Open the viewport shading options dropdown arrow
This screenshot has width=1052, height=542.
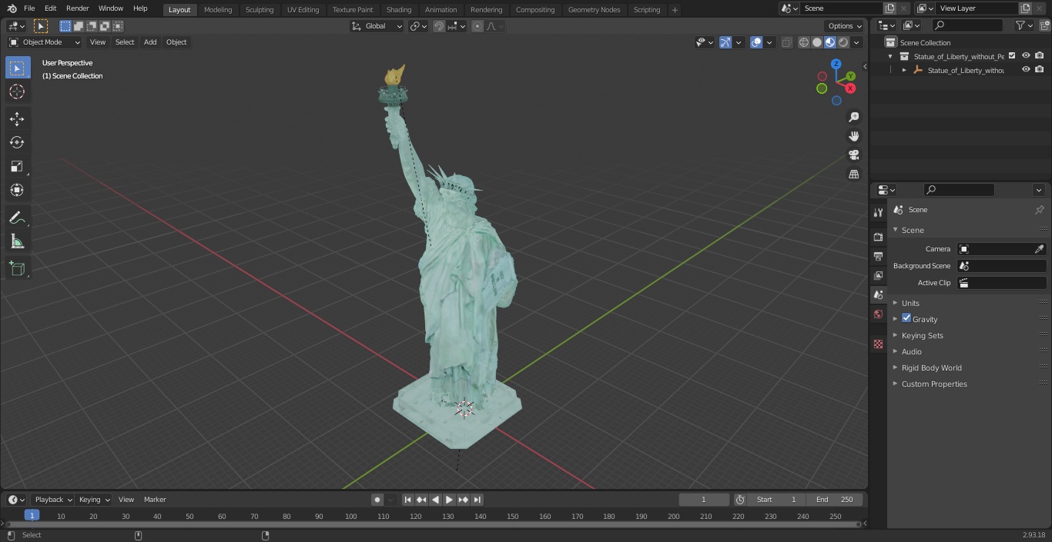pyautogui.click(x=856, y=42)
